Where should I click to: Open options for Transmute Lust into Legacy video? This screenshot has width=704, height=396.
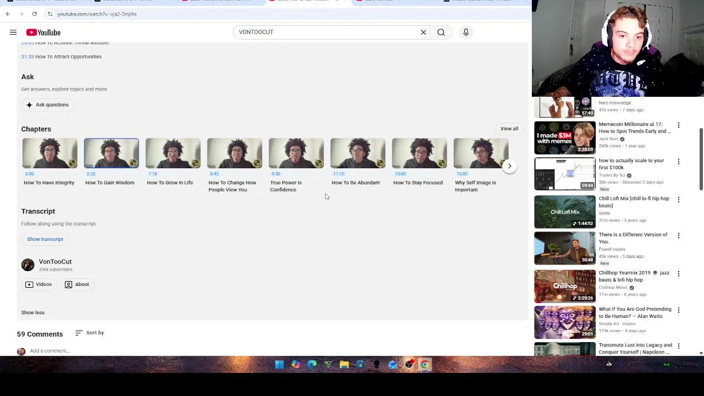679,346
